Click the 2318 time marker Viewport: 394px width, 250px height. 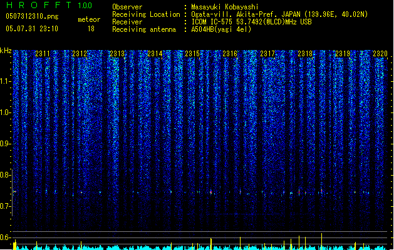click(305, 54)
